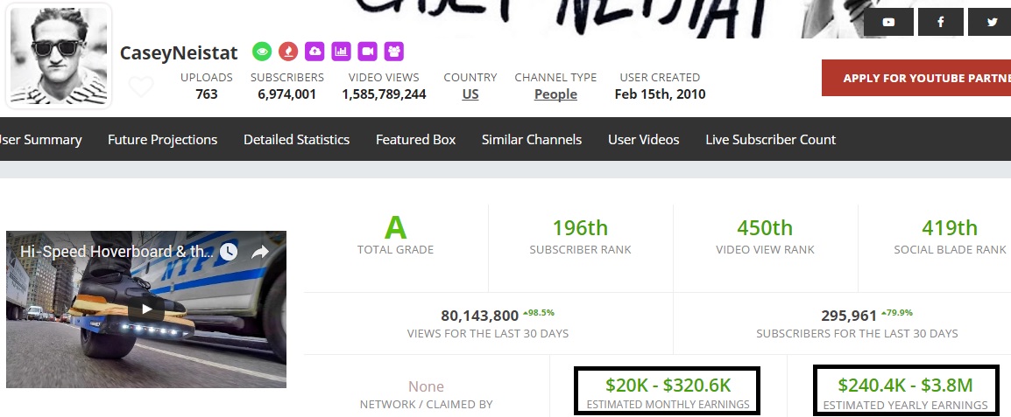Viewport: 1011px width, 417px height.
Task: Click the green eye badge icon
Action: pos(261,52)
